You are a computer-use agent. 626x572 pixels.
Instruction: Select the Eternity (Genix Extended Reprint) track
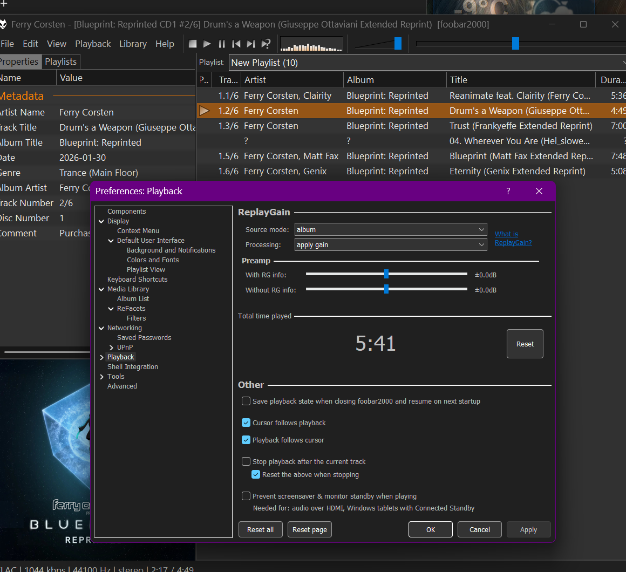point(412,171)
